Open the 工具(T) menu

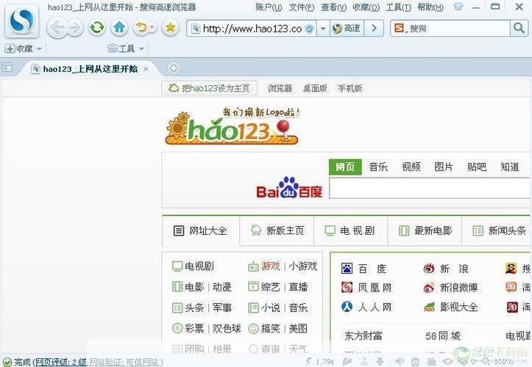pos(398,7)
